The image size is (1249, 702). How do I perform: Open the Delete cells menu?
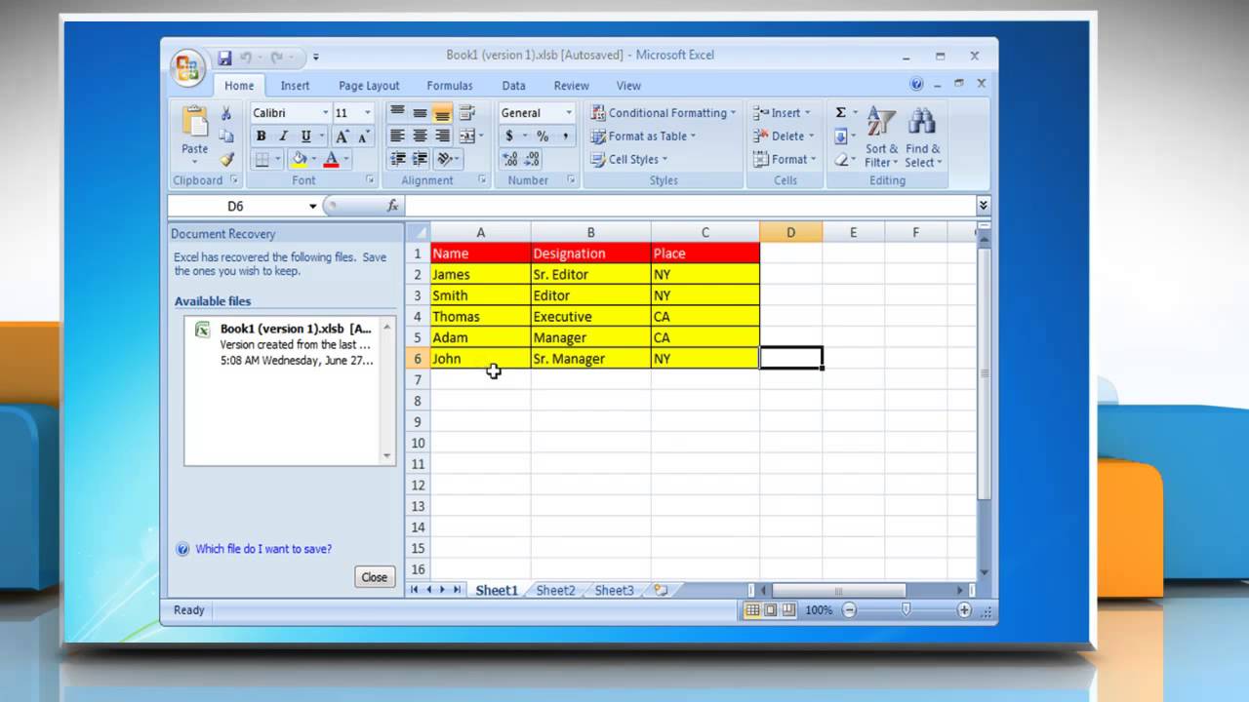pos(785,136)
